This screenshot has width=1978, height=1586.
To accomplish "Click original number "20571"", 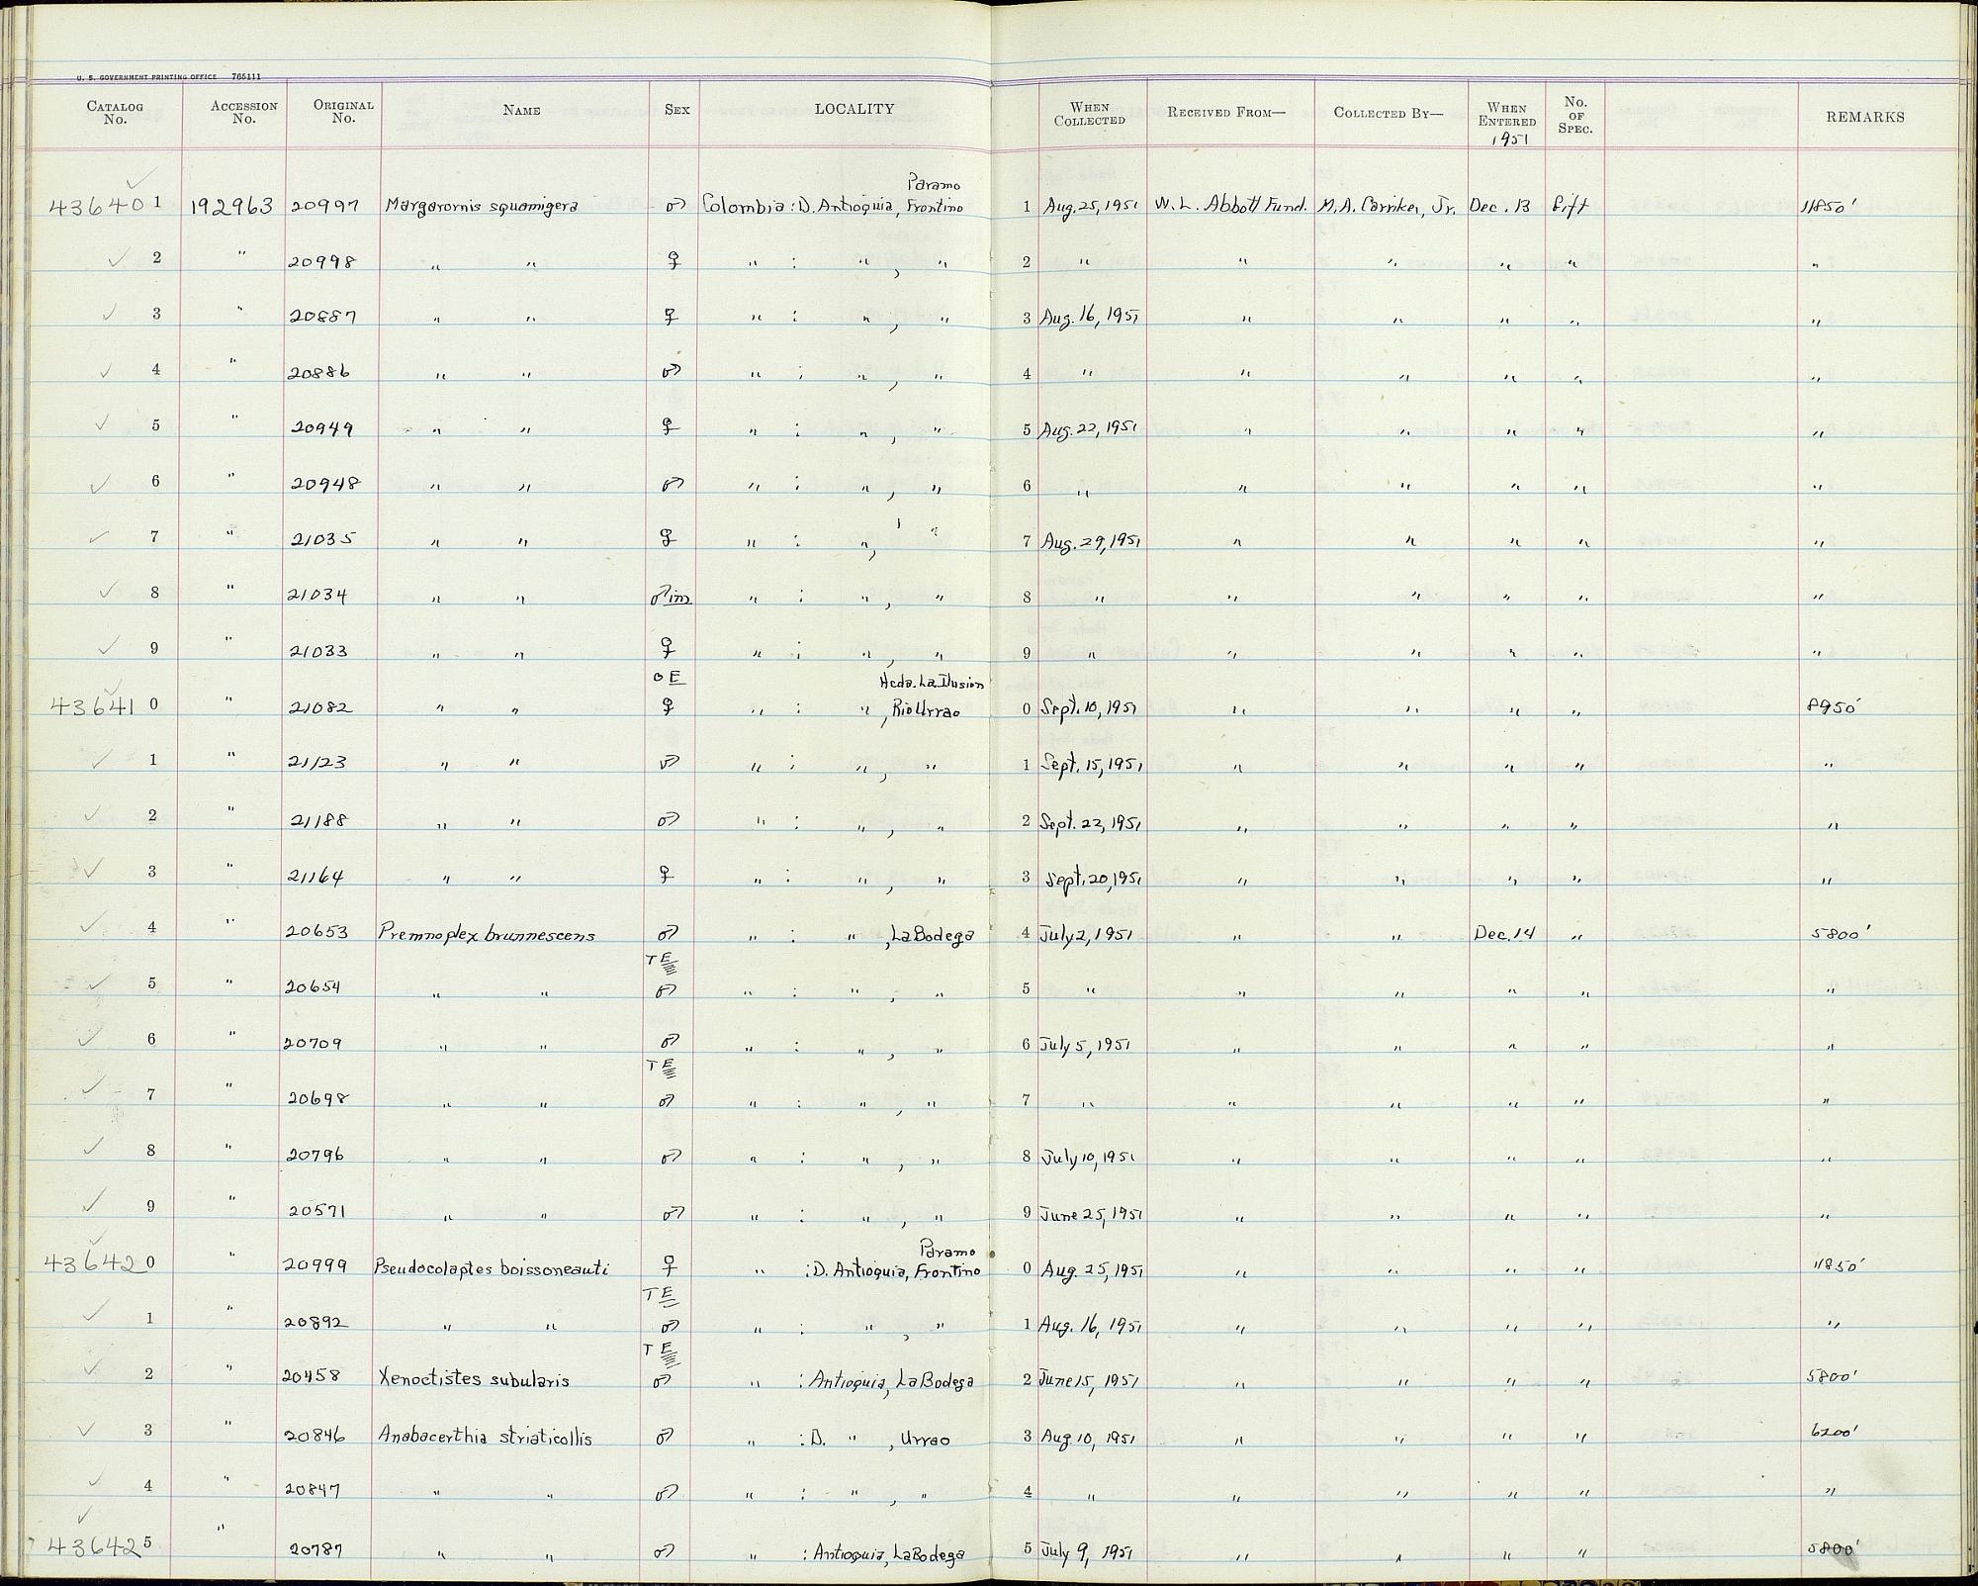I will [x=315, y=1211].
